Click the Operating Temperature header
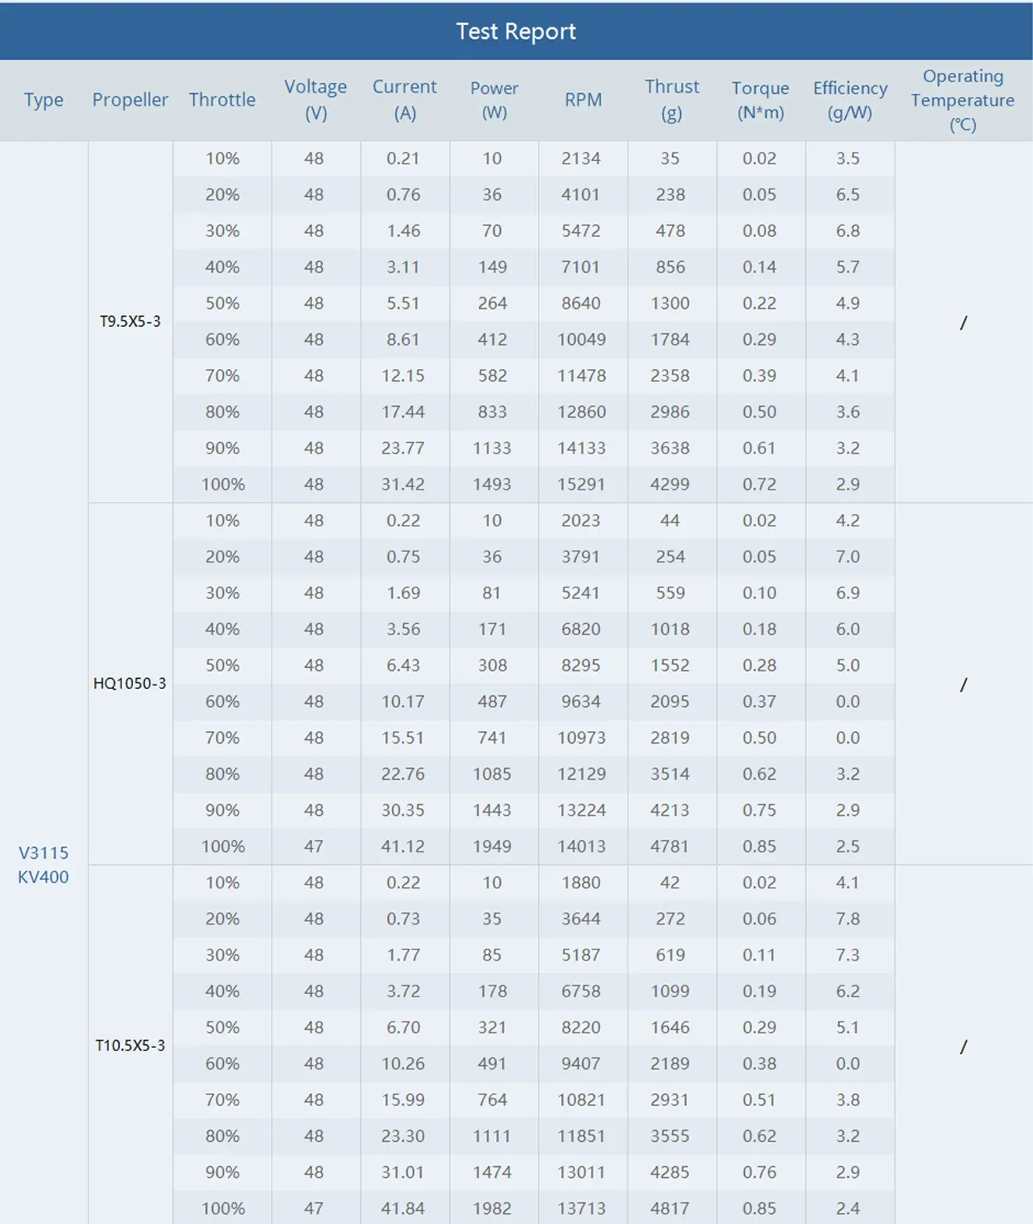 pos(962,100)
